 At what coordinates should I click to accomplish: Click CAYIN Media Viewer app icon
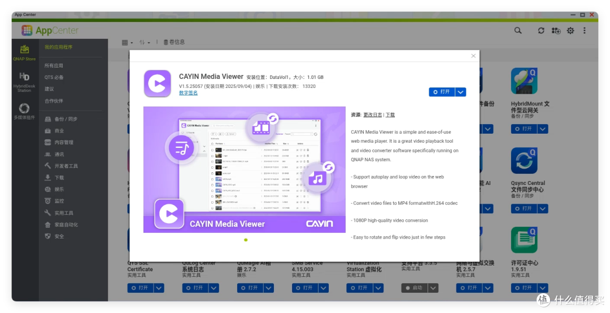click(x=157, y=83)
